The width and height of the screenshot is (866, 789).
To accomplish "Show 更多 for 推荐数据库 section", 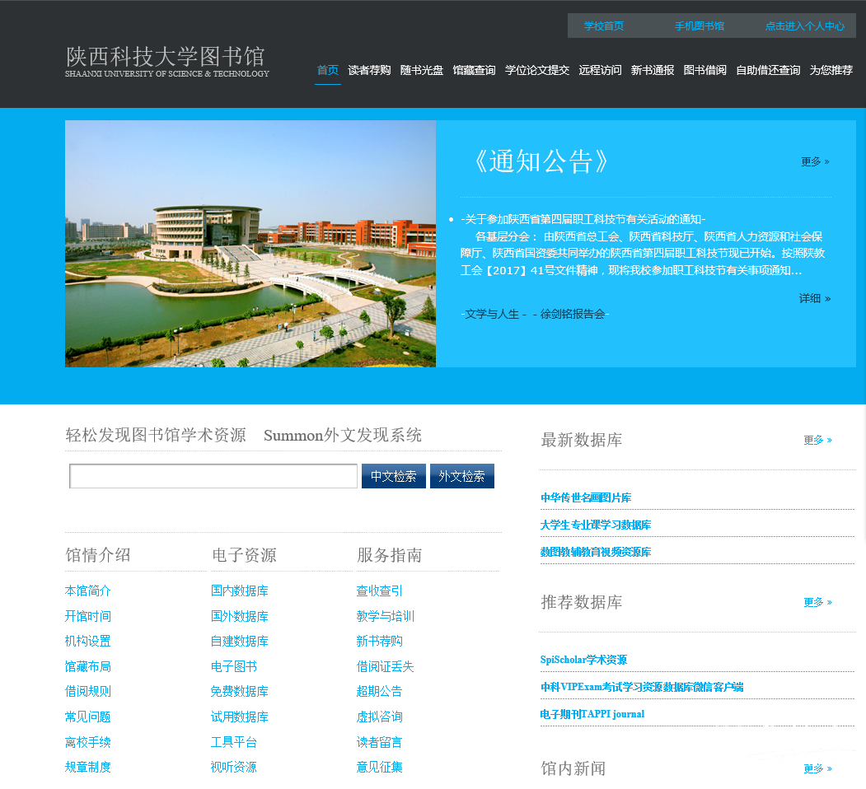I will click(817, 602).
